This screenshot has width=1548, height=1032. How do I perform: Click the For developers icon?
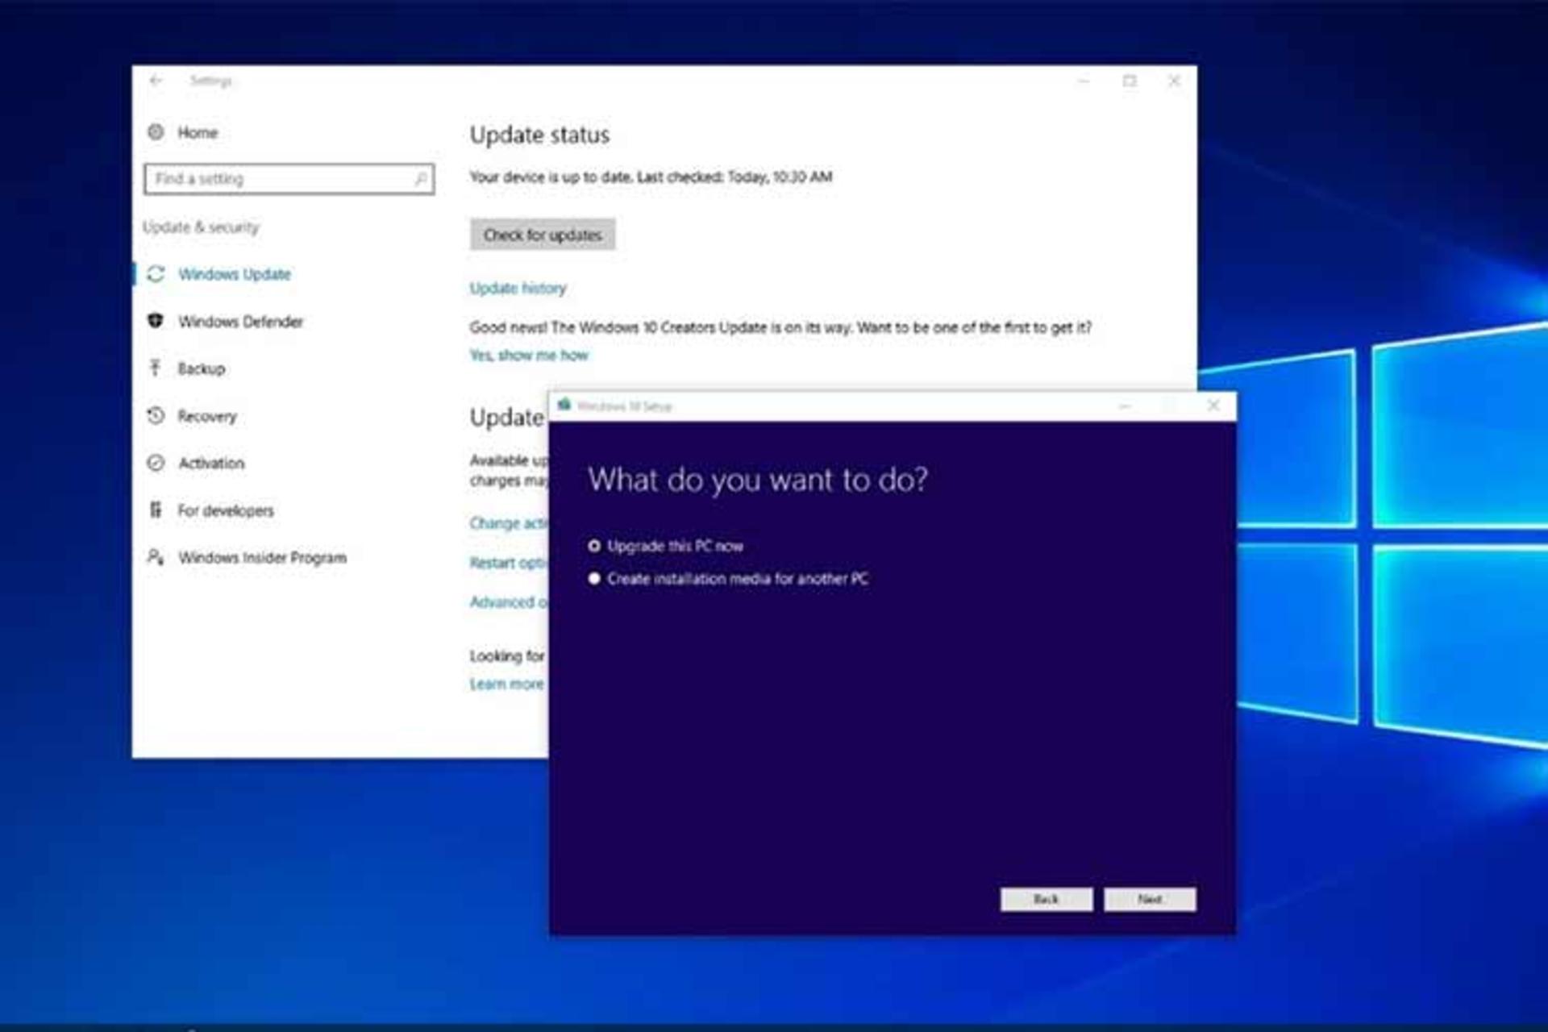click(156, 510)
